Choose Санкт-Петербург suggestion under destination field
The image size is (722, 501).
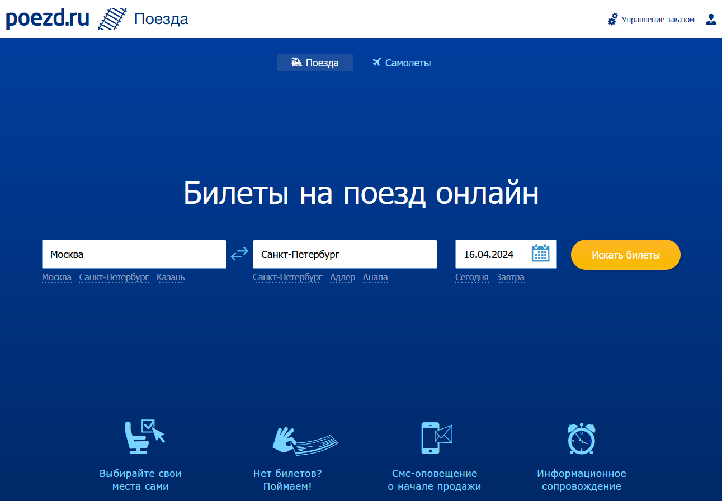pos(287,278)
